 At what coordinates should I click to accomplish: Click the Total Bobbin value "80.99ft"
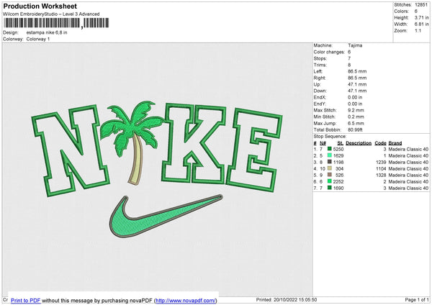coord(355,129)
